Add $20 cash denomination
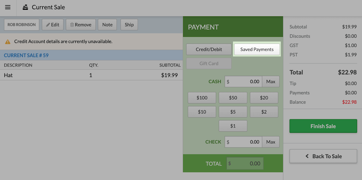This screenshot has height=180, width=362. tap(264, 98)
